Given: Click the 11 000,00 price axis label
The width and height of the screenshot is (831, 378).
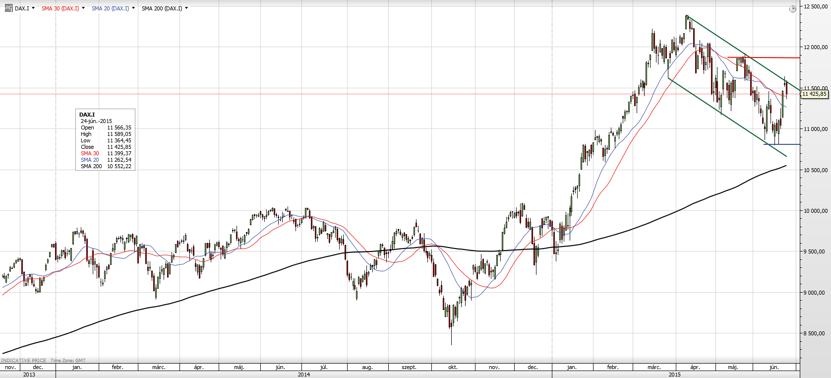Looking at the screenshot, I should [816, 129].
